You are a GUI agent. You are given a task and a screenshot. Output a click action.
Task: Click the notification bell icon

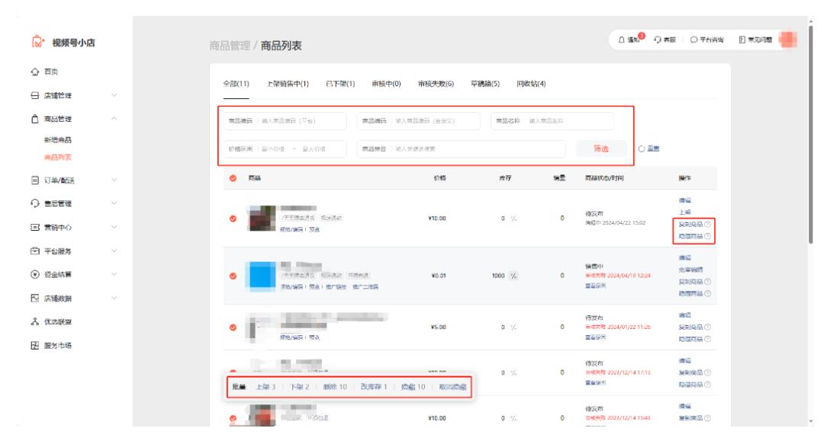(x=620, y=40)
